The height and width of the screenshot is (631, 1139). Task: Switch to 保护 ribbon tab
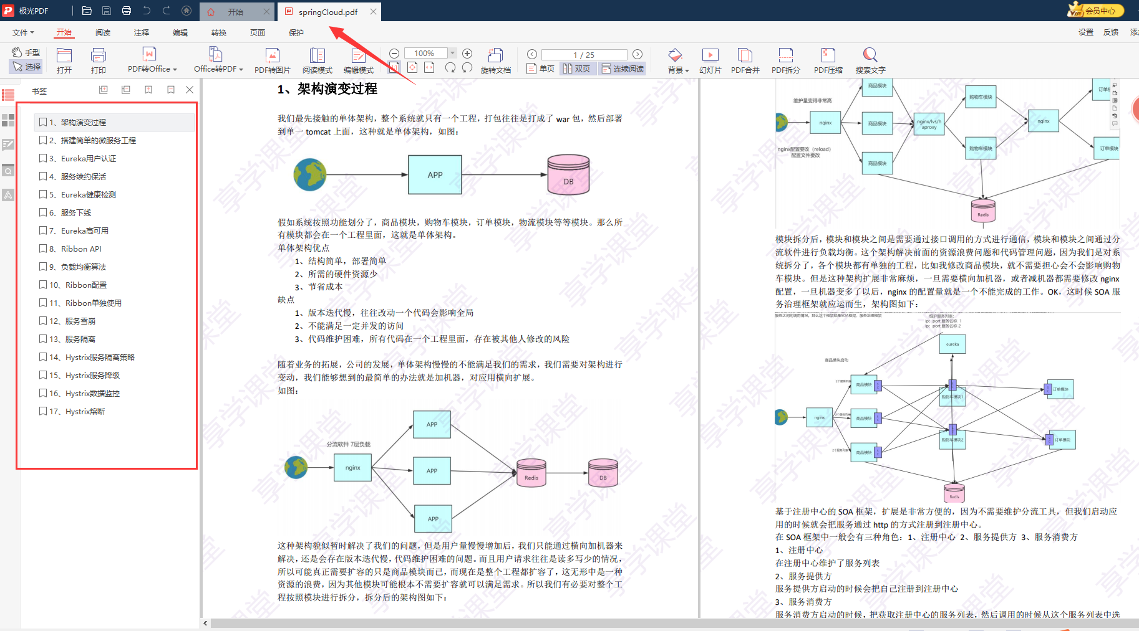tap(296, 32)
